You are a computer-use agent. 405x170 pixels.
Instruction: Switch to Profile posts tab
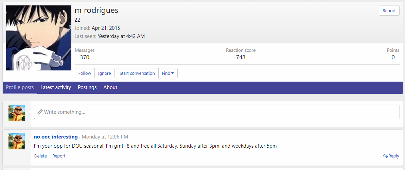[x=20, y=87]
